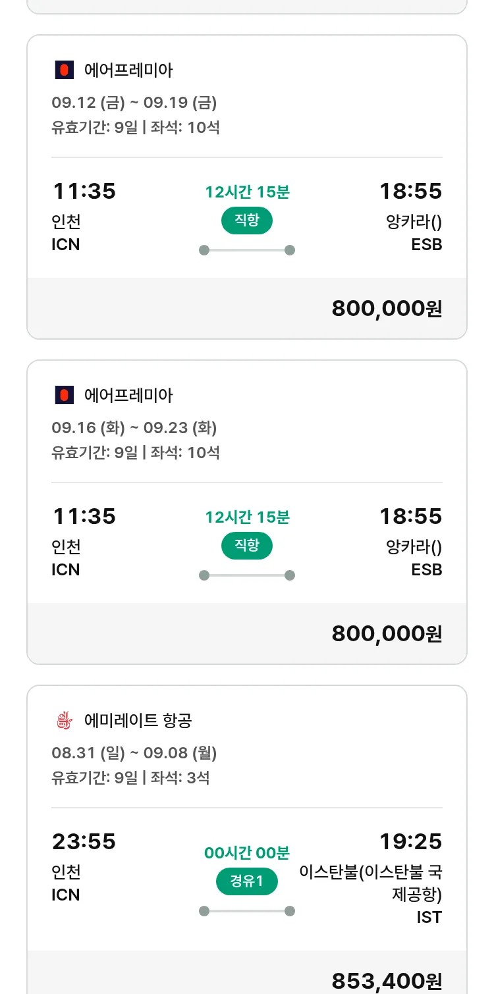Image resolution: width=494 pixels, height=994 pixels.
Task: Tap the 경유1 stopover badge
Action: tap(246, 881)
